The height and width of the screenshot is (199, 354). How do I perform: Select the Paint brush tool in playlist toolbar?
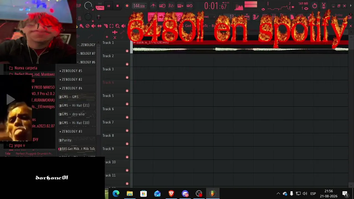(x=81, y=26)
